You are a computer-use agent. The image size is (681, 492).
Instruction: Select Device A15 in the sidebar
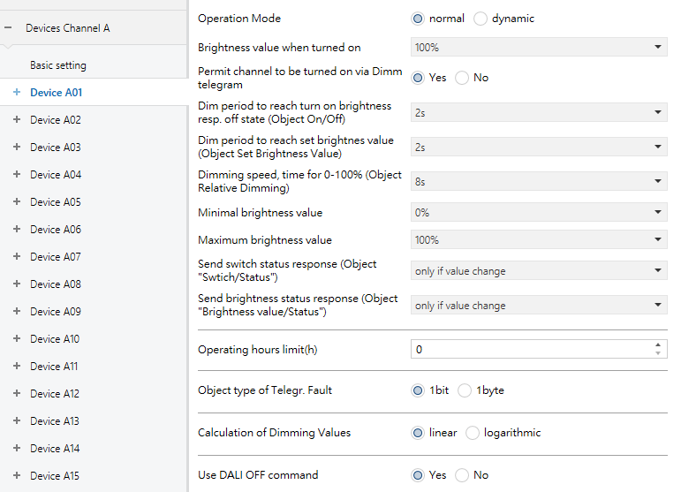coord(55,475)
